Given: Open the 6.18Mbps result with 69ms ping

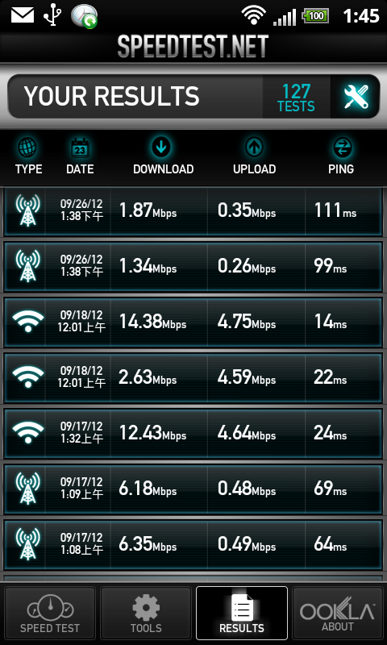Looking at the screenshot, I should 193,489.
